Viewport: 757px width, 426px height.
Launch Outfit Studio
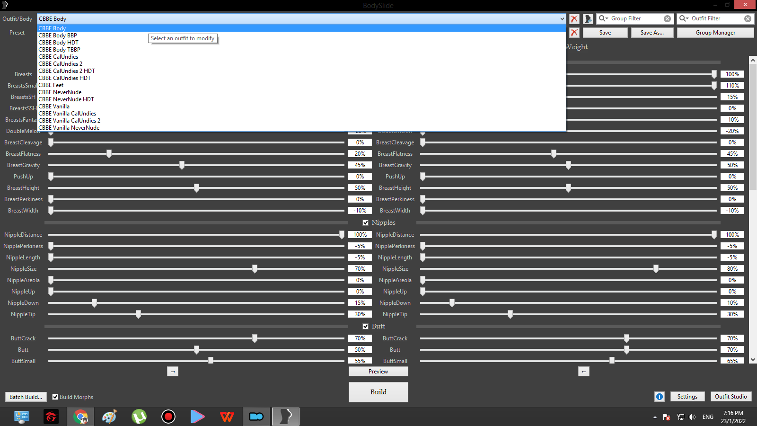point(731,397)
